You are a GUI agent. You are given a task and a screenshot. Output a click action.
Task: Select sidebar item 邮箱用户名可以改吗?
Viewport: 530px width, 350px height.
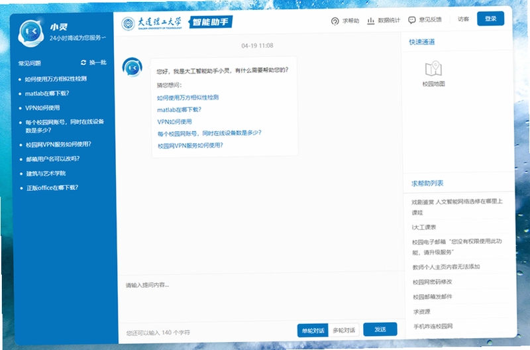point(53,159)
